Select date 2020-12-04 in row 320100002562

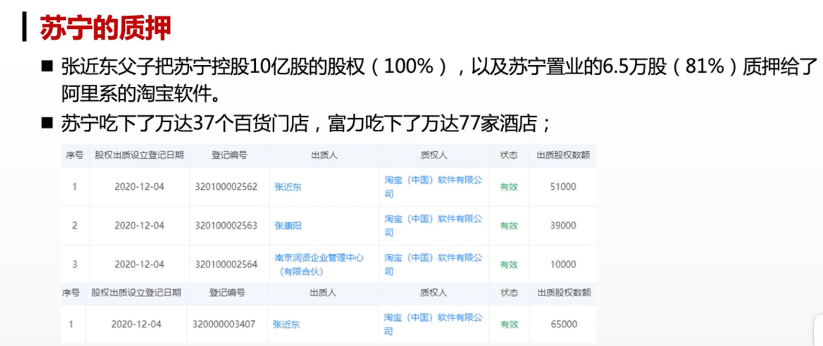point(139,187)
